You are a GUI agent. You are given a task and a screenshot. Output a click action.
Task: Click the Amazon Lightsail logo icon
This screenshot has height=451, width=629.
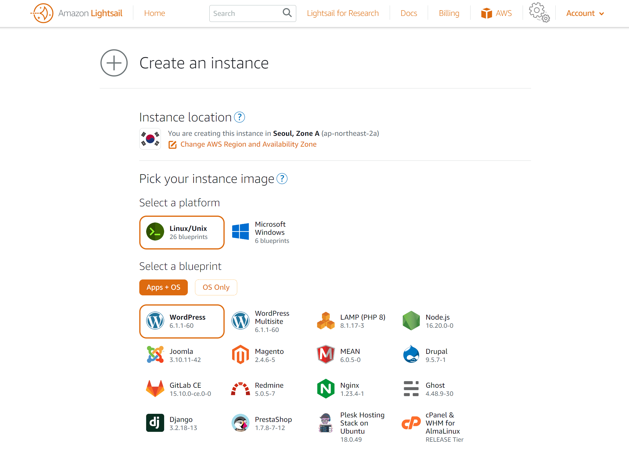pos(42,13)
